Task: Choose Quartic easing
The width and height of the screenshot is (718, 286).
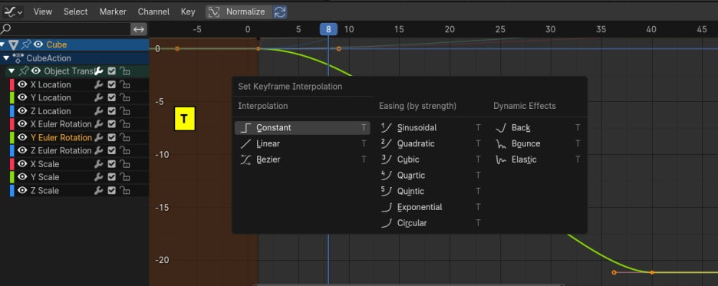Action: [x=430, y=176]
